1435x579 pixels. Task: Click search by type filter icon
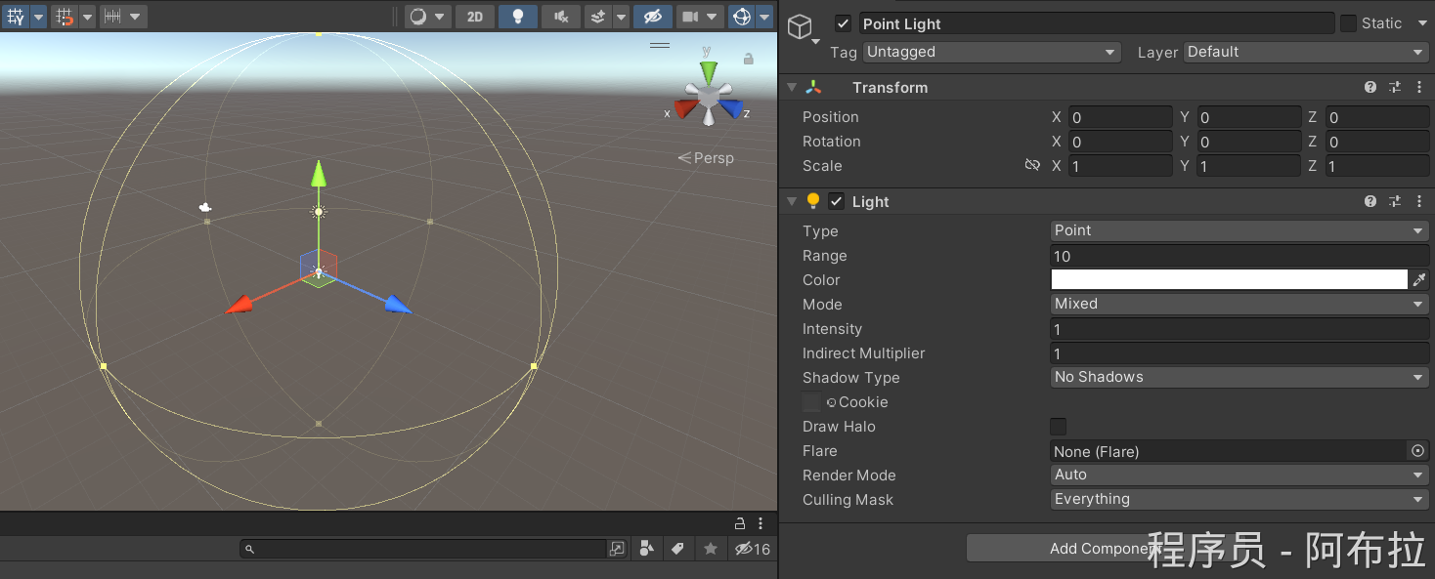click(646, 549)
